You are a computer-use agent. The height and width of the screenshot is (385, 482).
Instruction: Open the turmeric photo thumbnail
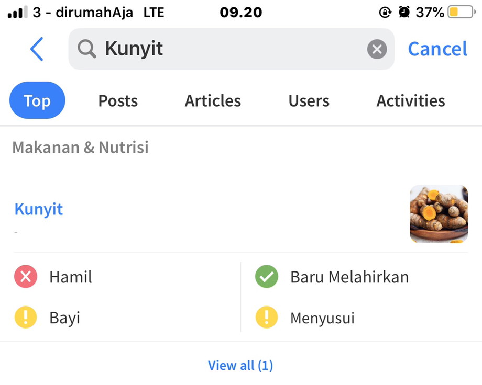pos(439,214)
